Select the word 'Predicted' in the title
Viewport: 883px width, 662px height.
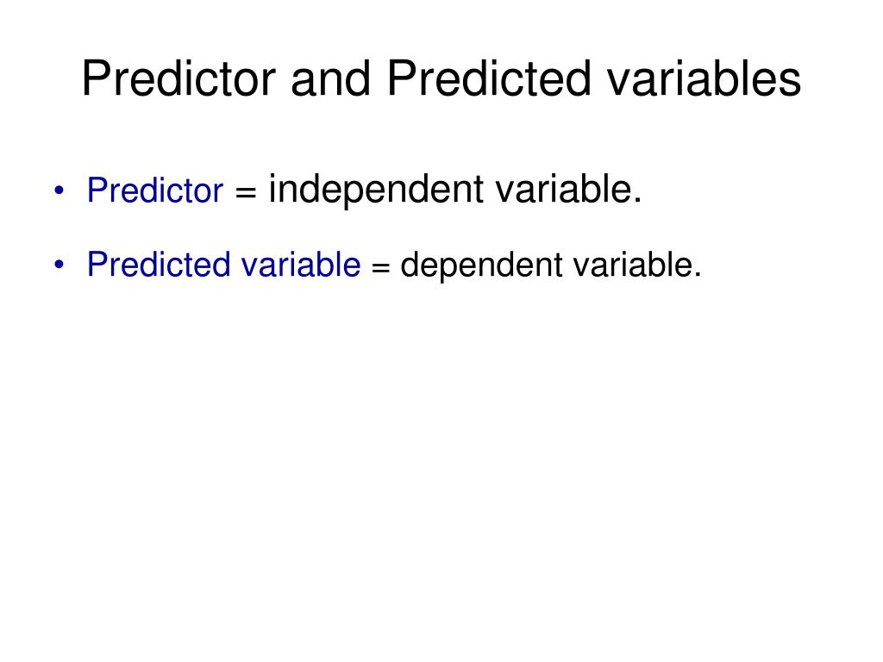490,78
